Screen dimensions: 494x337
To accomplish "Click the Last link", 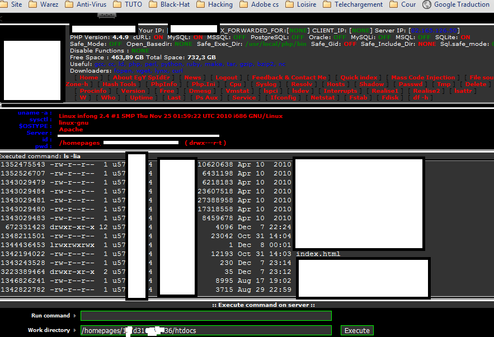I will (174, 98).
